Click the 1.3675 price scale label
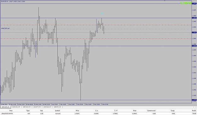 [x=194, y=10]
